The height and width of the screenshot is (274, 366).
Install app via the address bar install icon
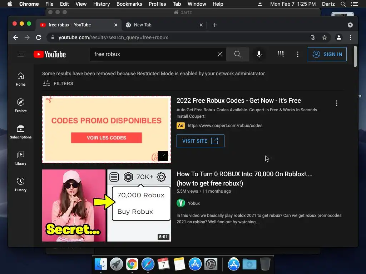313,37
